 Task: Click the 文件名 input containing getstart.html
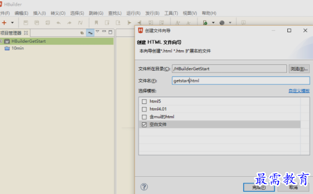[x=241, y=81]
